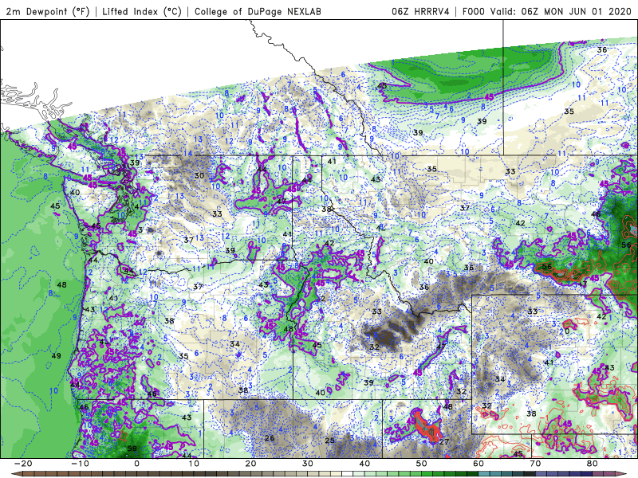Screen dimensions: 638x478
Task: Select the 30 label on the color scale
Action: (x=308, y=464)
